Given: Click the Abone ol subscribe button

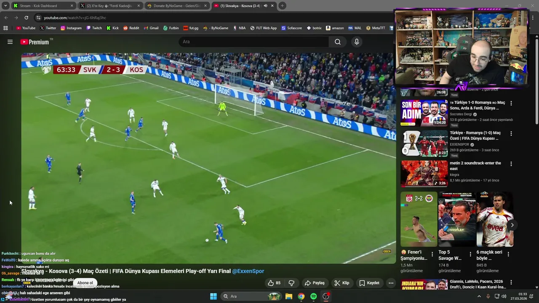Looking at the screenshot, I should pyautogui.click(x=85, y=283).
